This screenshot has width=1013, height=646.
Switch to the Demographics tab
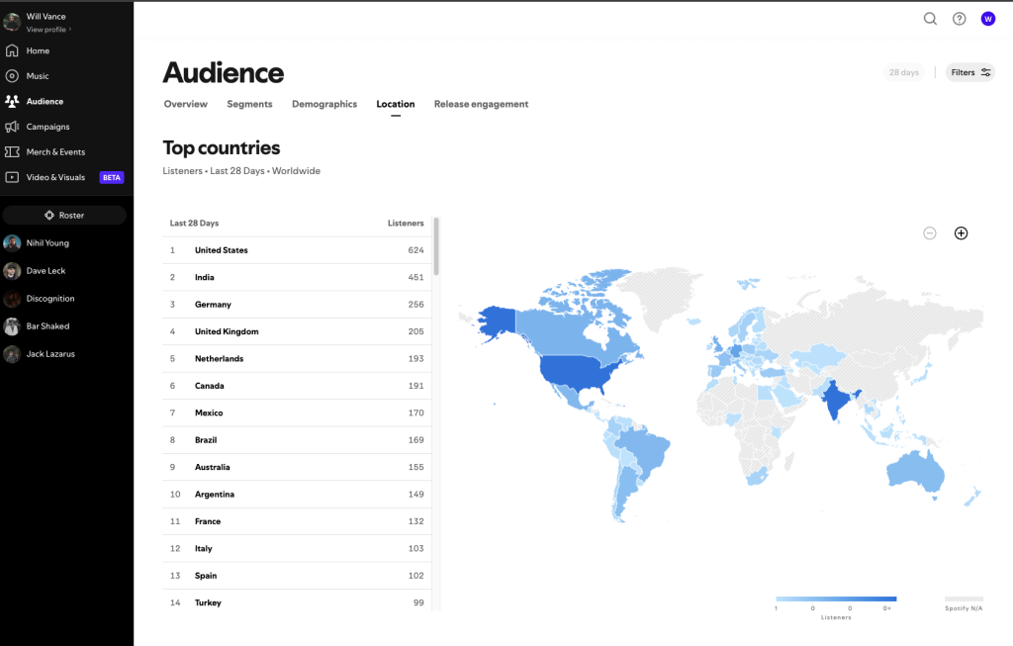pos(323,104)
